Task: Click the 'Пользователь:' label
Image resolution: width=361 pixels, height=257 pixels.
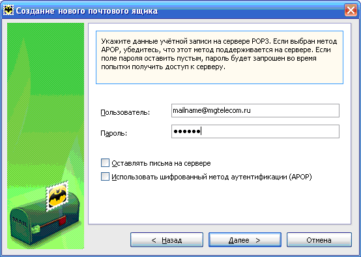Action: [x=125, y=112]
